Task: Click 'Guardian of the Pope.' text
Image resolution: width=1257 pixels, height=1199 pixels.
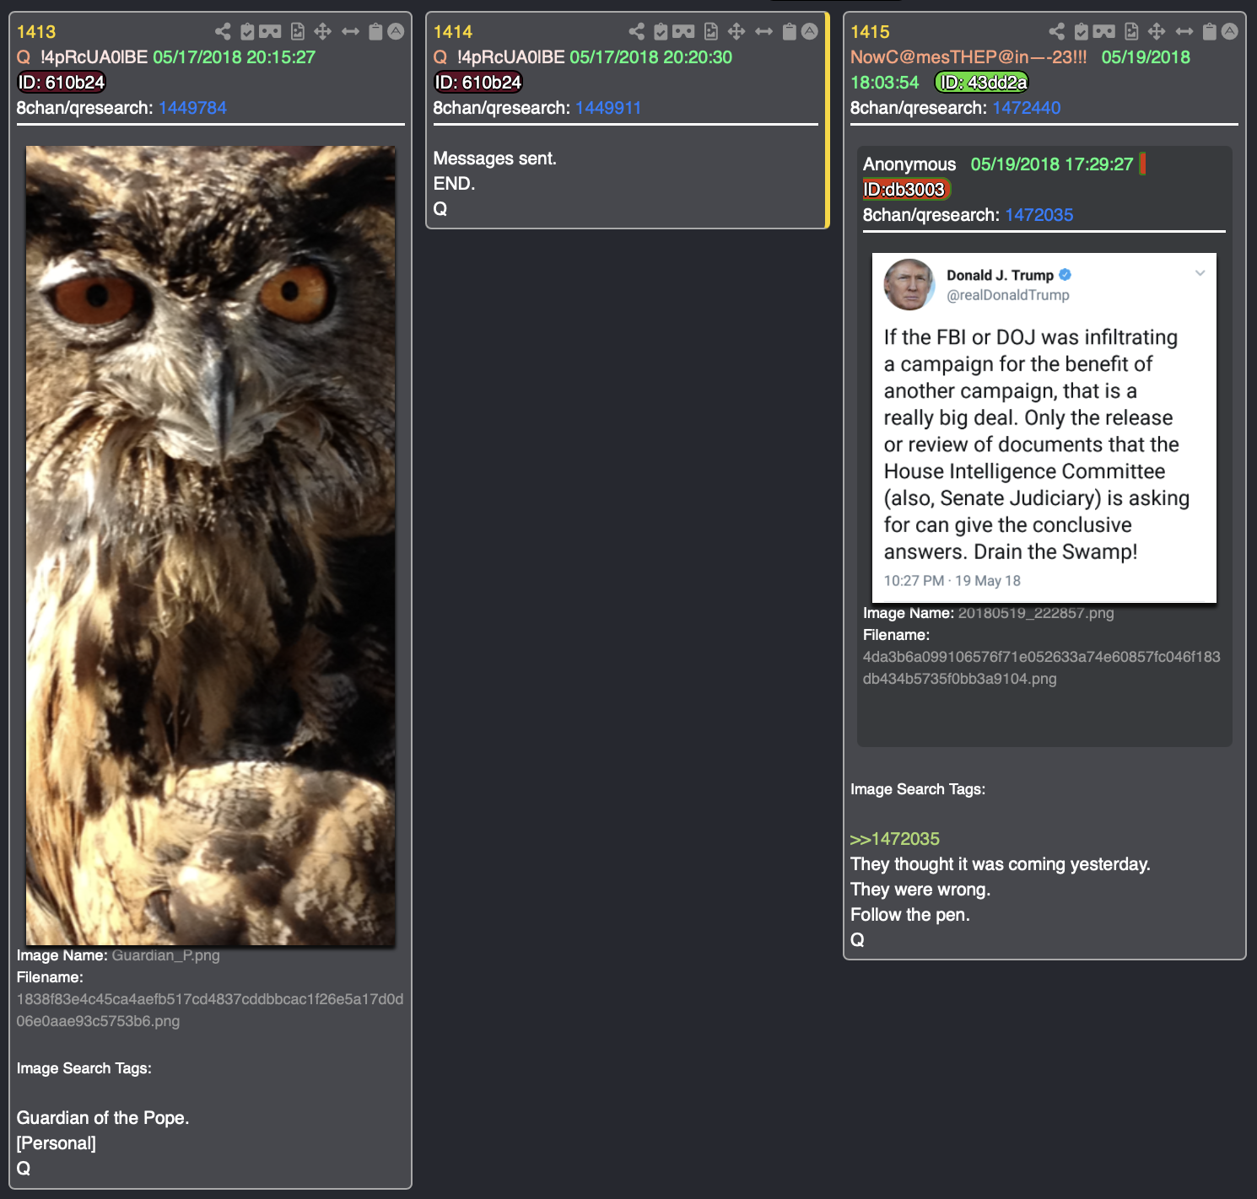Action: click(103, 1118)
